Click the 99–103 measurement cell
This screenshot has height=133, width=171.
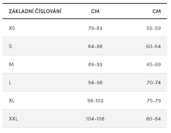pos(95,101)
